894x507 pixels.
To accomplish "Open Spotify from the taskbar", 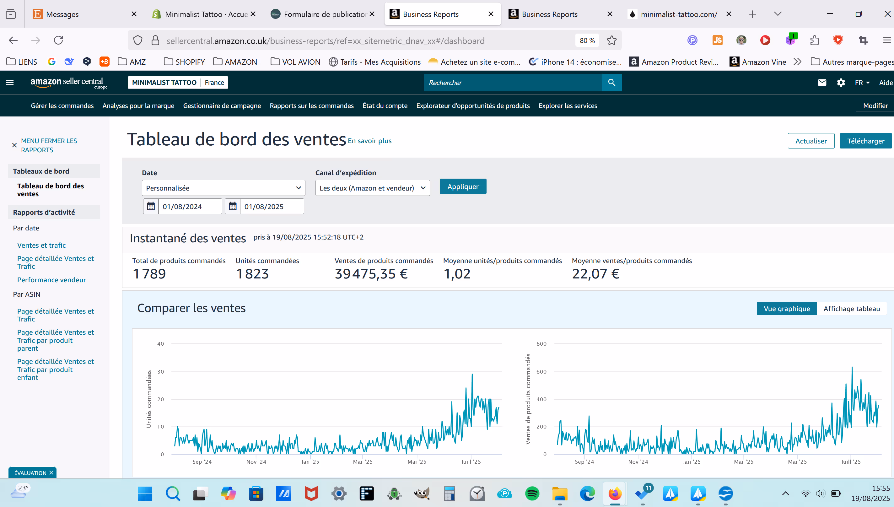I will (x=532, y=494).
